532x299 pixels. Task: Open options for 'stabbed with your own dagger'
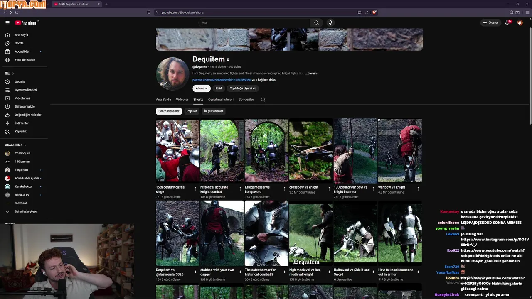(240, 272)
